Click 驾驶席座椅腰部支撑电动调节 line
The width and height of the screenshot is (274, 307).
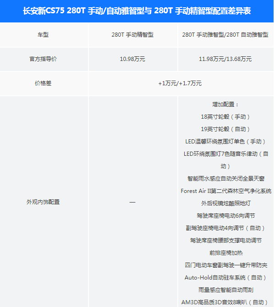click(x=226, y=240)
